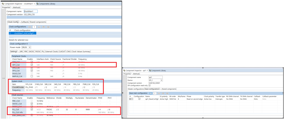284x119 pixels.
Task: Click S40_CLK divider / 4 cell
Action: (x=56, y=87)
